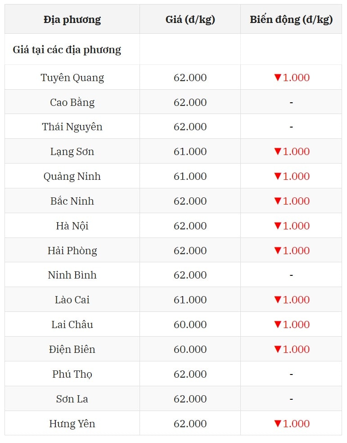
Task: Select the Địa phương column header
Action: [x=72, y=19]
